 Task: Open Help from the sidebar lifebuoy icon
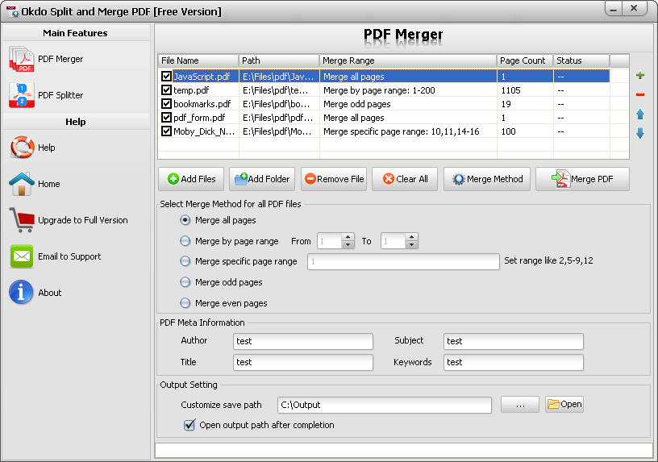click(22, 148)
